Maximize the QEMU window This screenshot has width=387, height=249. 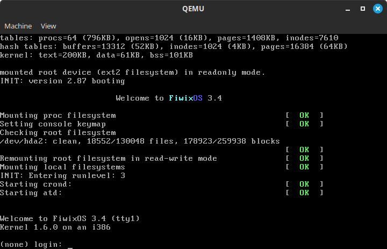[x=363, y=9]
